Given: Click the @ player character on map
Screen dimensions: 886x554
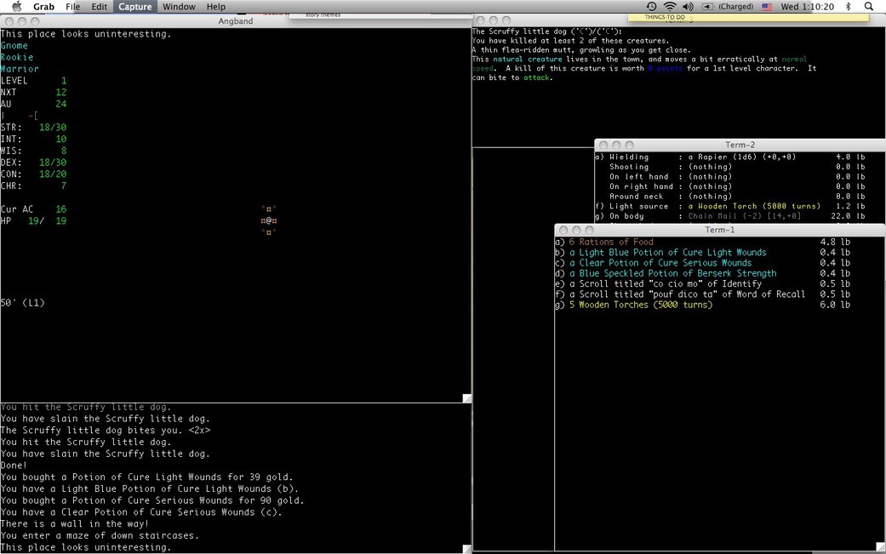Looking at the screenshot, I should tap(269, 220).
